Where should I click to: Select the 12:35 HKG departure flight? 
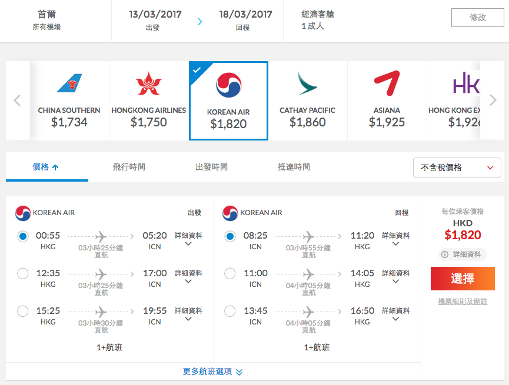click(x=23, y=273)
